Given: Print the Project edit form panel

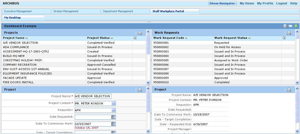Looking at the screenshot, I should (140, 90).
